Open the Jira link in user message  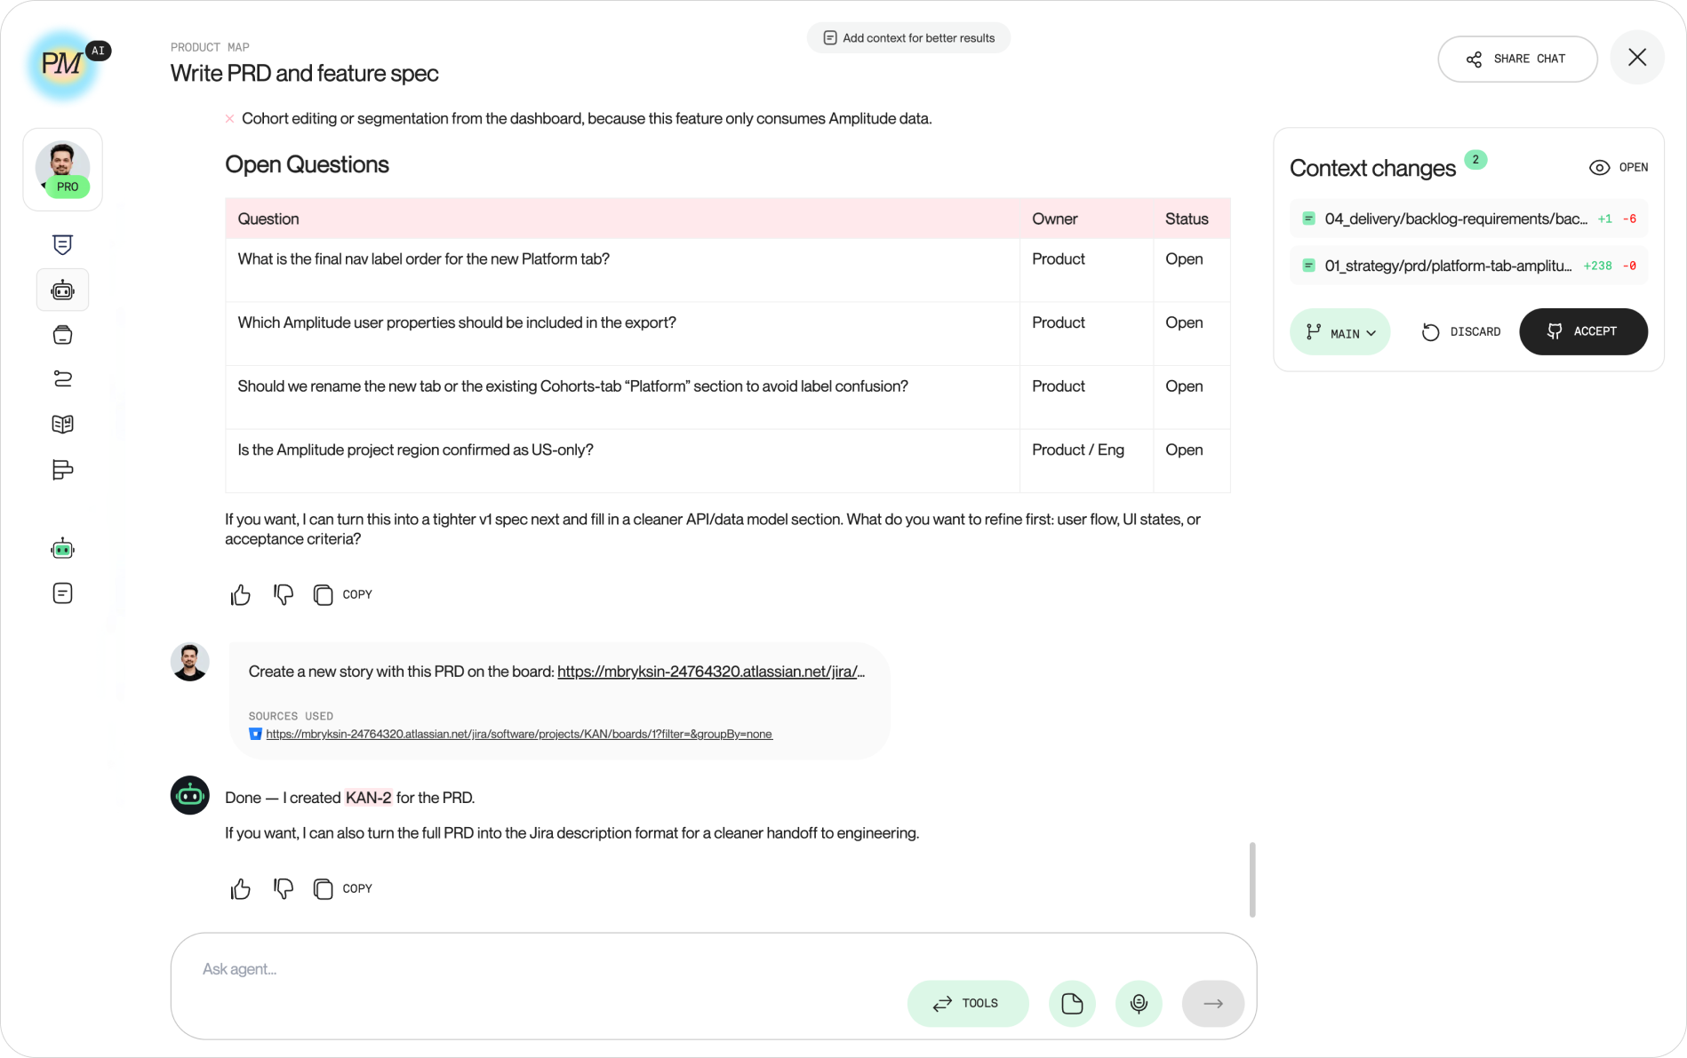click(x=711, y=672)
